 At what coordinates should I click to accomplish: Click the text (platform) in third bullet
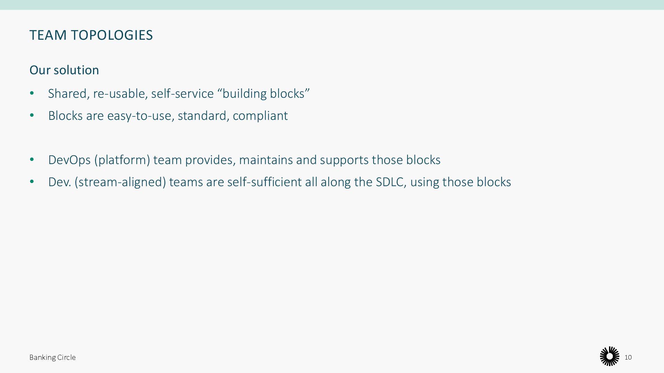[122, 160]
